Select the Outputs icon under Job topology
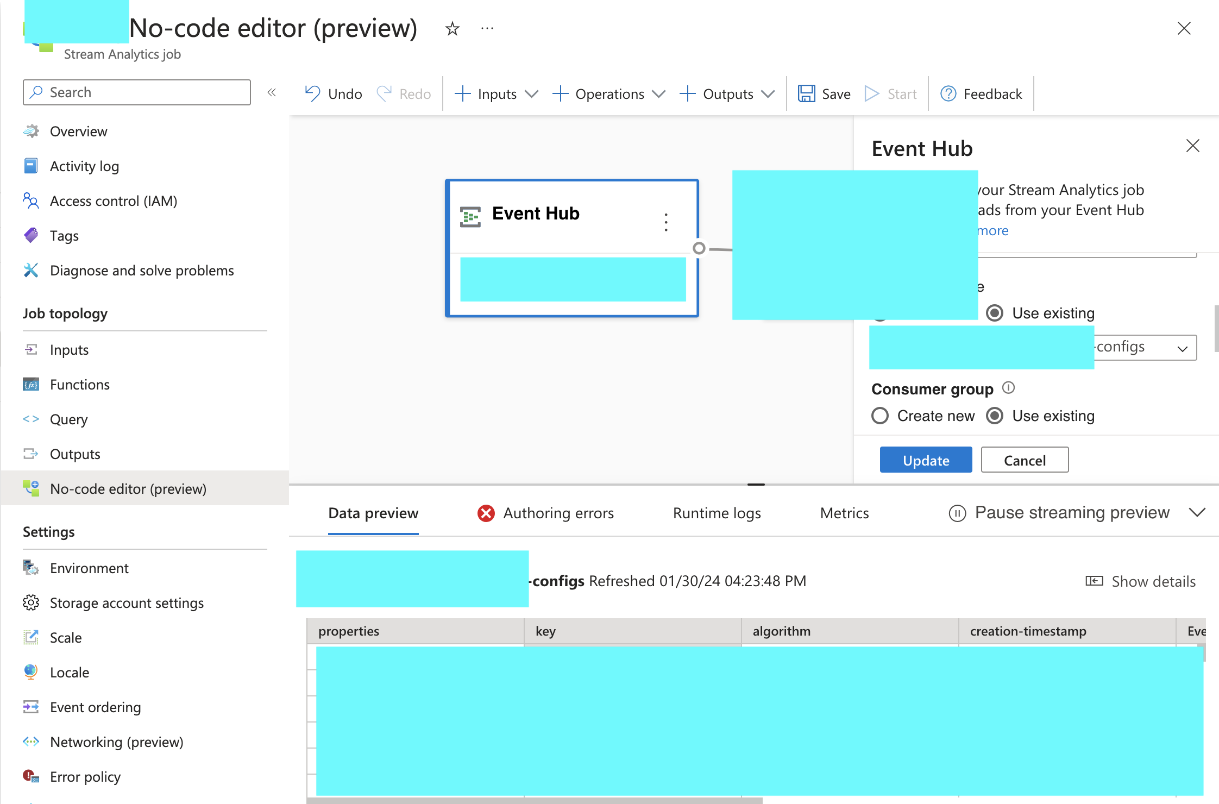 tap(32, 454)
